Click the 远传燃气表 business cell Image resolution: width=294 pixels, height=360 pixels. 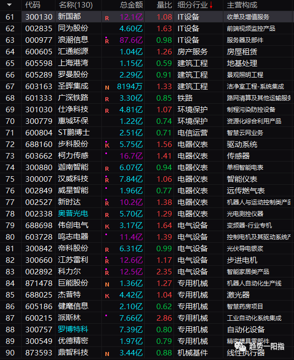tap(246, 190)
